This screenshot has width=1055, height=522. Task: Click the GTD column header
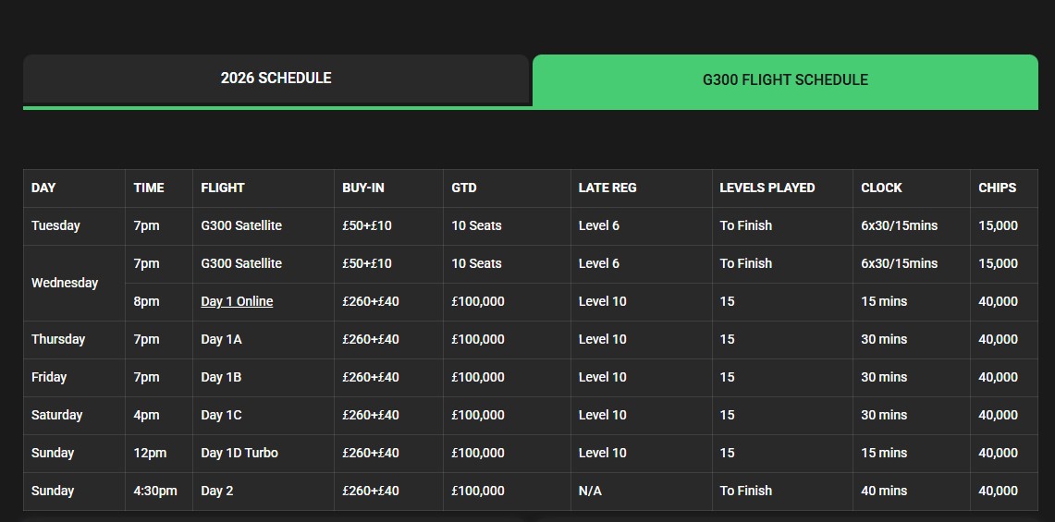click(x=464, y=188)
